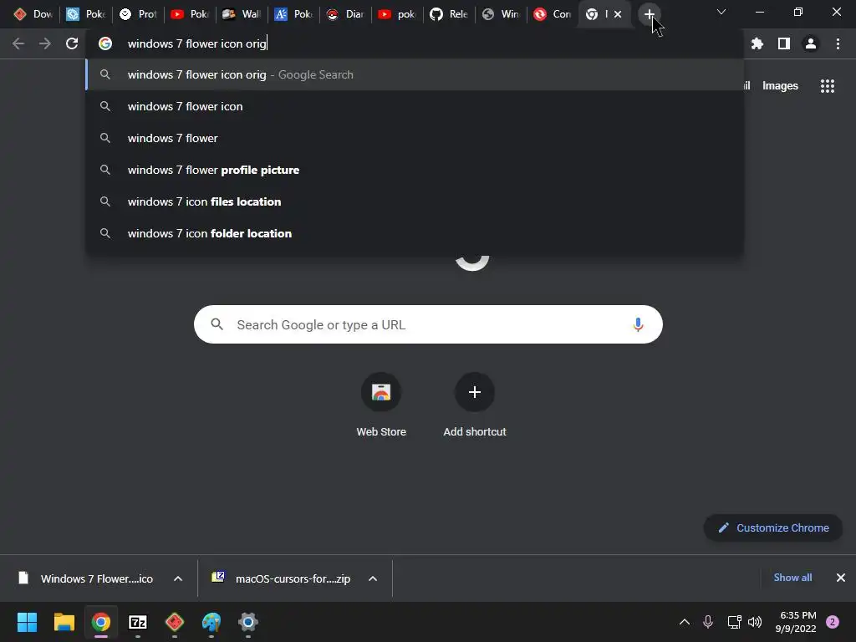856x642 pixels.
Task: Go forward using the forward arrow
Action: pyautogui.click(x=45, y=43)
